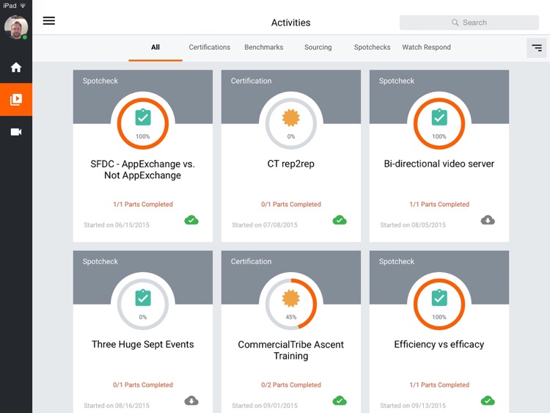This screenshot has height=413, width=550.
Task: Open the Efficiency vs efficacy title
Action: tap(439, 344)
